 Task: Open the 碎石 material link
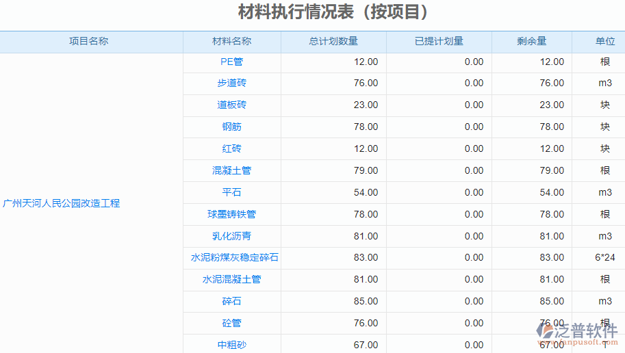click(231, 301)
